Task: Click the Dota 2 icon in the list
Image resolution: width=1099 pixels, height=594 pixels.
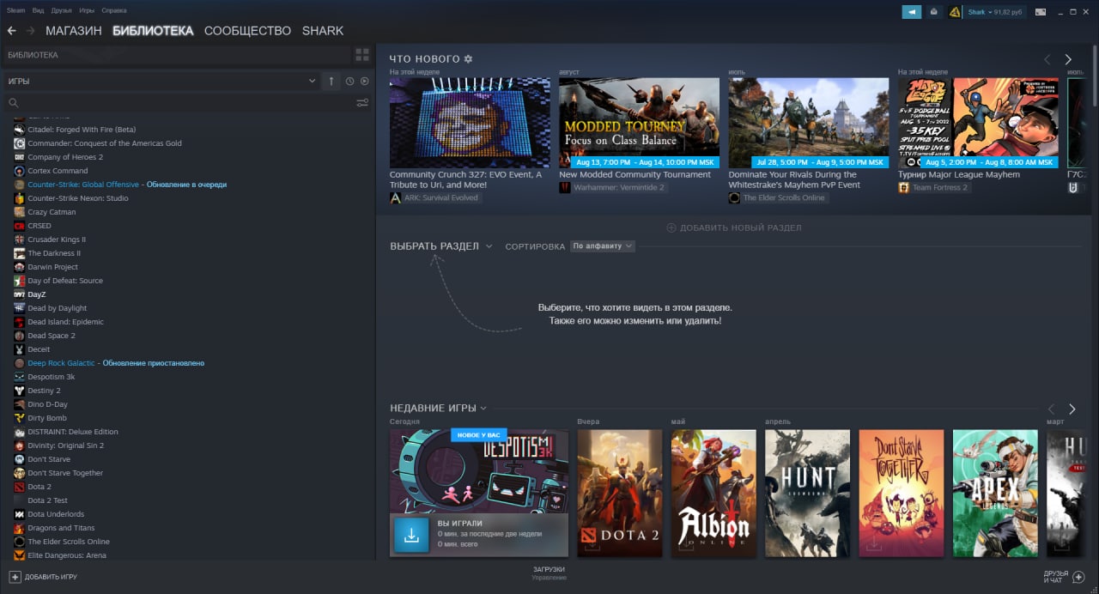Action: (20, 487)
